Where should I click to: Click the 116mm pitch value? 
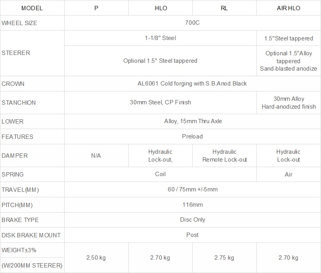[x=193, y=205]
